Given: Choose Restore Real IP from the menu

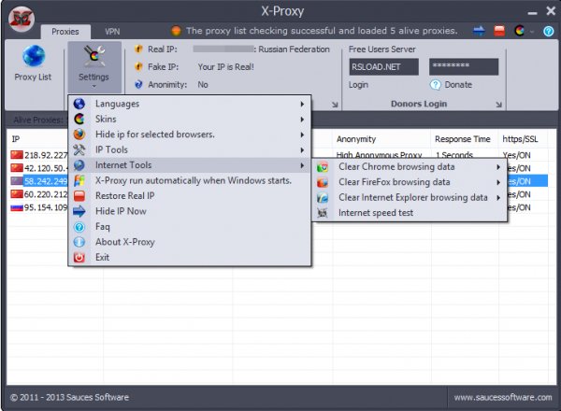Looking at the screenshot, I should click(x=189, y=196).
